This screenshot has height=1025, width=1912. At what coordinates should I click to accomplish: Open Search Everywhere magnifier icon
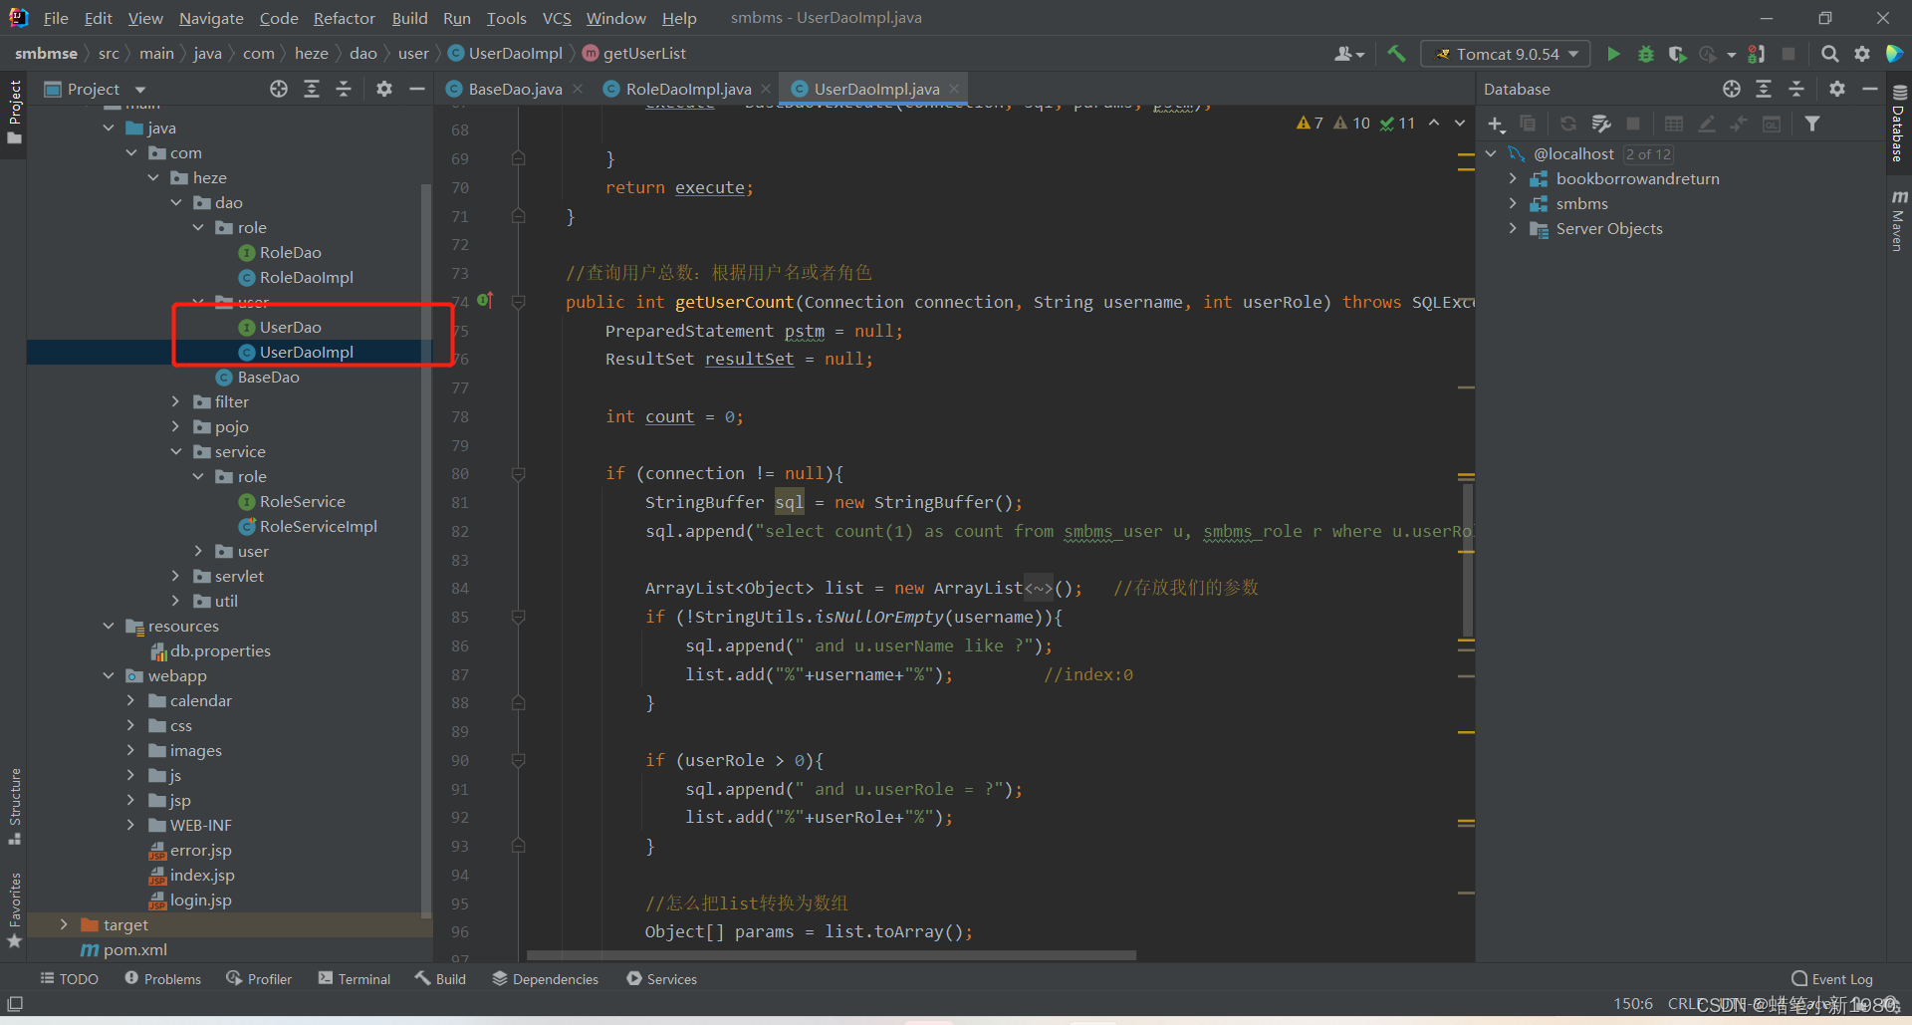point(1829,54)
